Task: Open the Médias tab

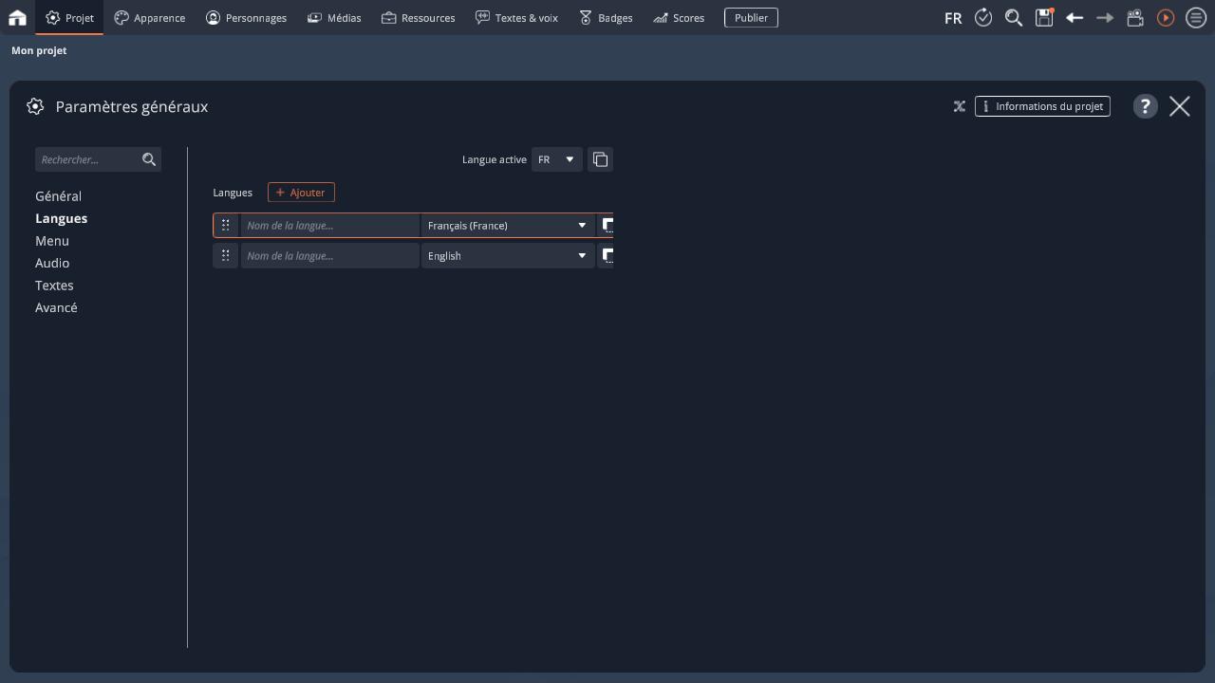Action: (334, 17)
